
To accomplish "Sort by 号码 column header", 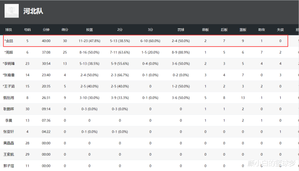I will [x=27, y=30].
